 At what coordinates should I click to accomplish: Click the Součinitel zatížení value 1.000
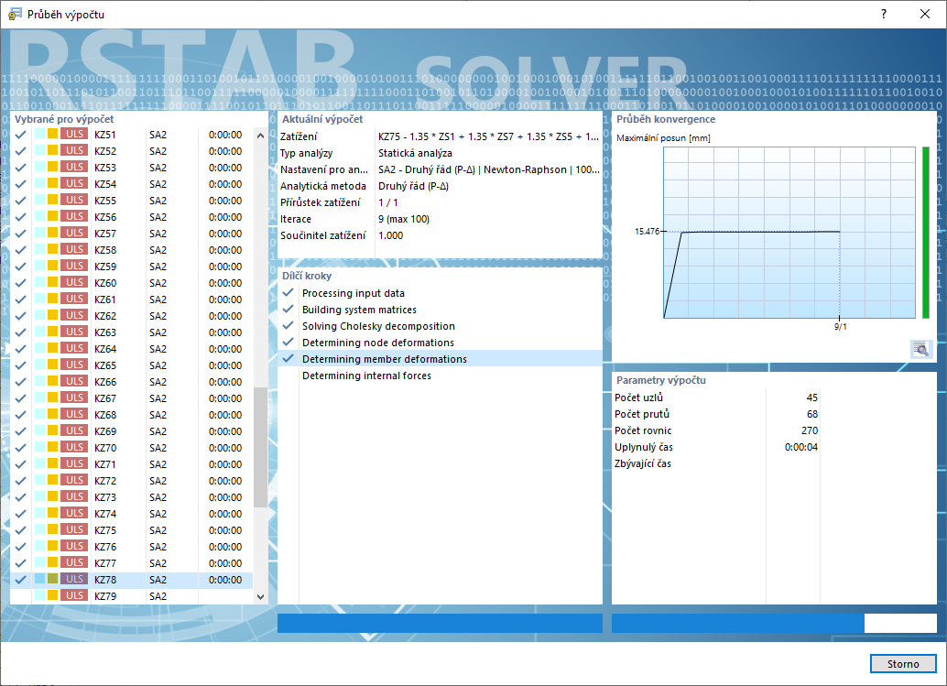[x=391, y=235]
